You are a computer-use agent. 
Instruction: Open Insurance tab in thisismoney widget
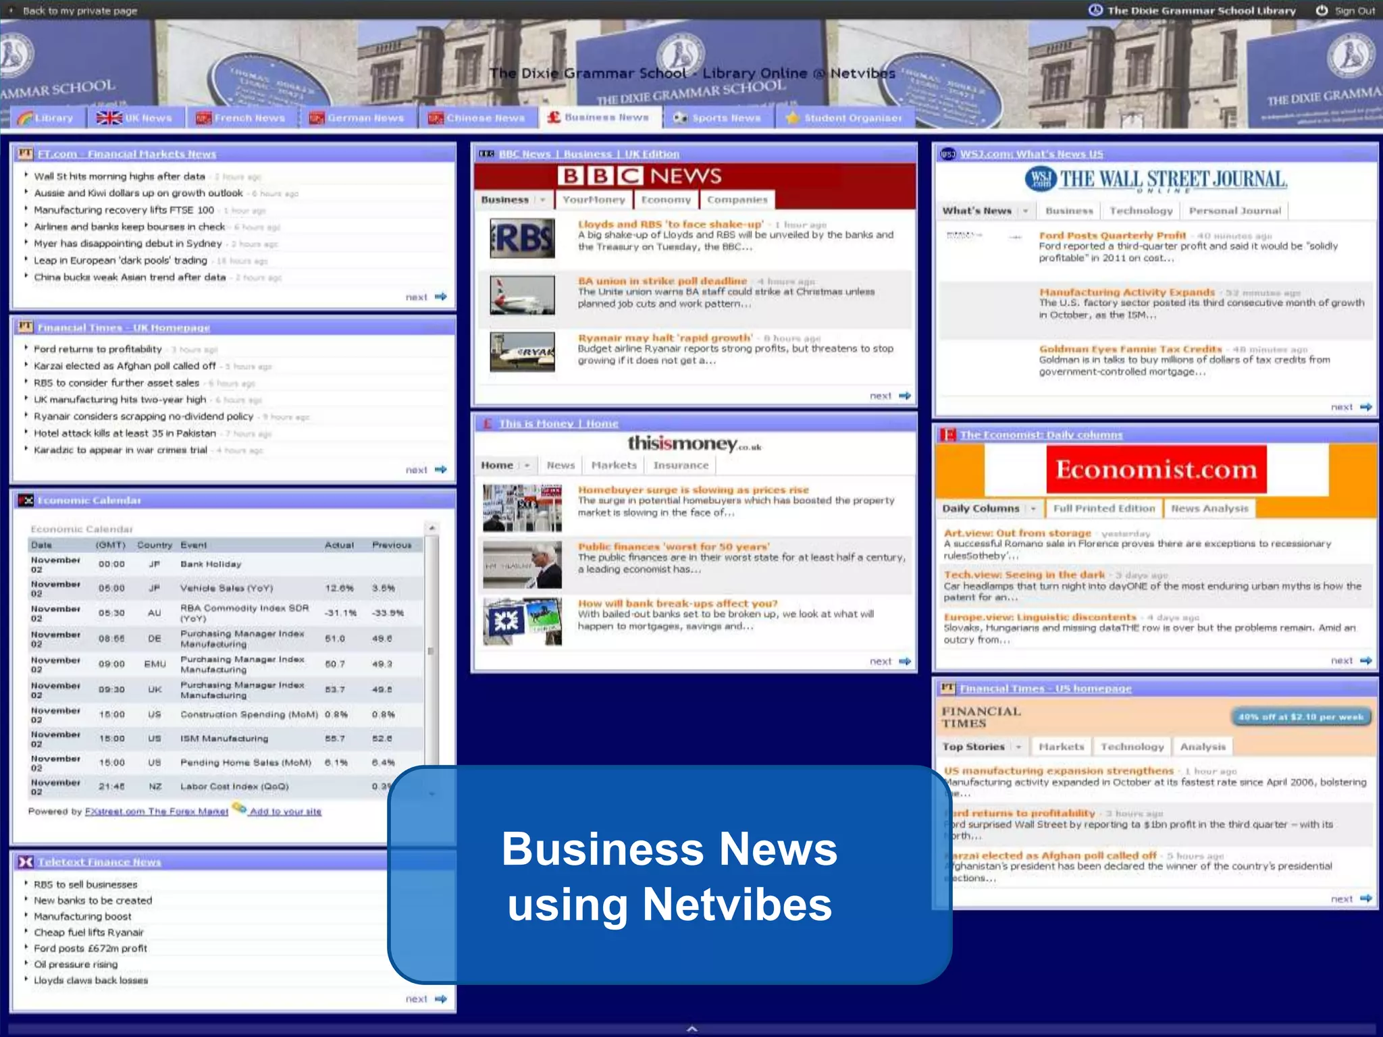[681, 465]
